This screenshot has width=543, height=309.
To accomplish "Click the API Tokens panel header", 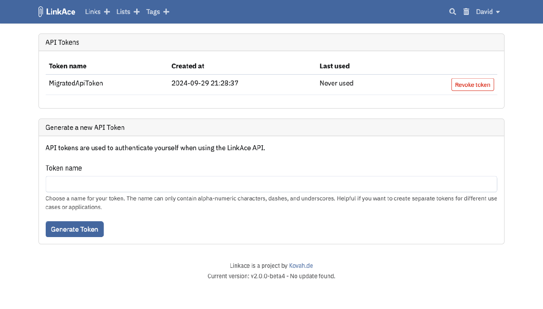I will [62, 42].
